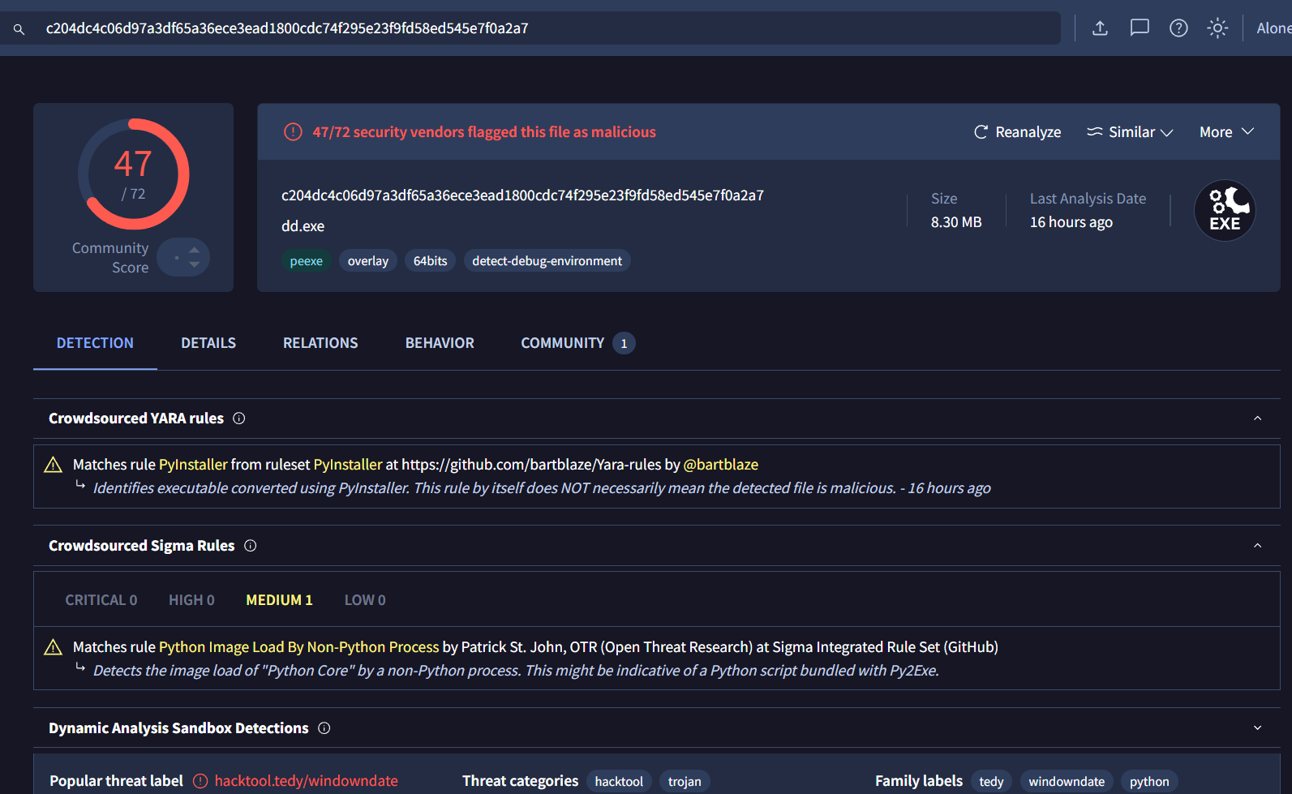1292x794 pixels.
Task: Select the MEDIUM 1 severity filter
Action: coord(279,600)
